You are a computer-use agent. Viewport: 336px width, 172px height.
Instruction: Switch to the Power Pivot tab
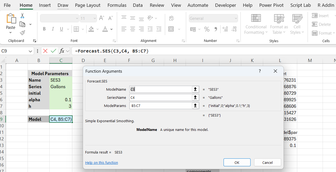pos(271,5)
